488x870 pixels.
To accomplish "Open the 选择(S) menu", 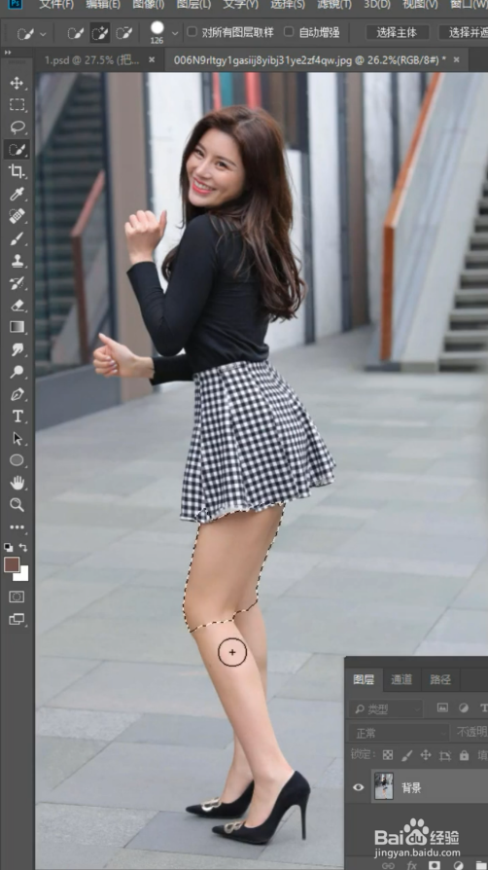I will pos(288,5).
